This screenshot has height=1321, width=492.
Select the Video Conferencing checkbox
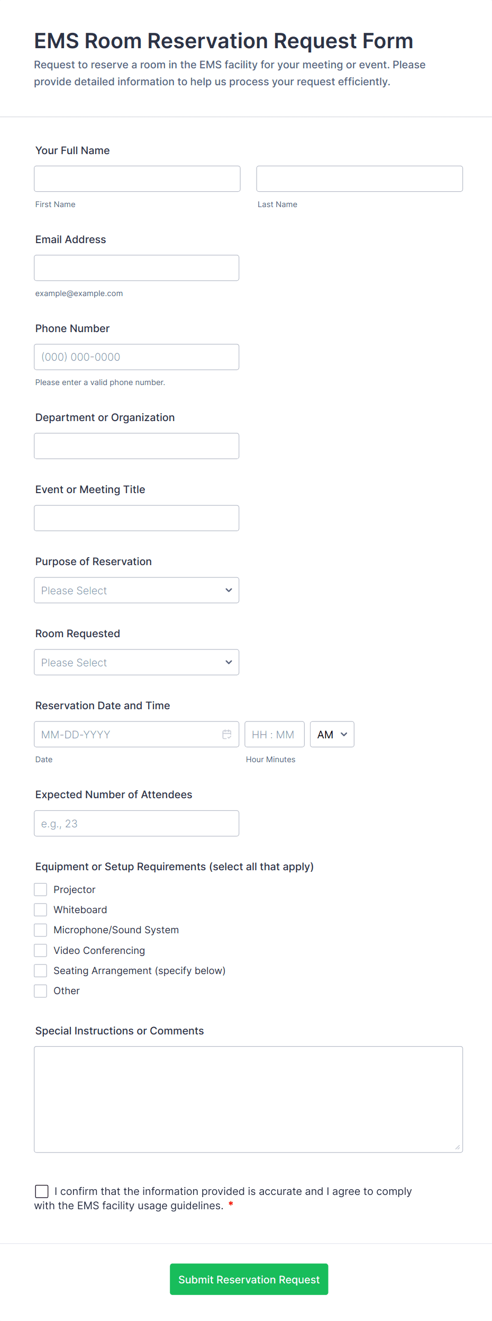pos(41,950)
